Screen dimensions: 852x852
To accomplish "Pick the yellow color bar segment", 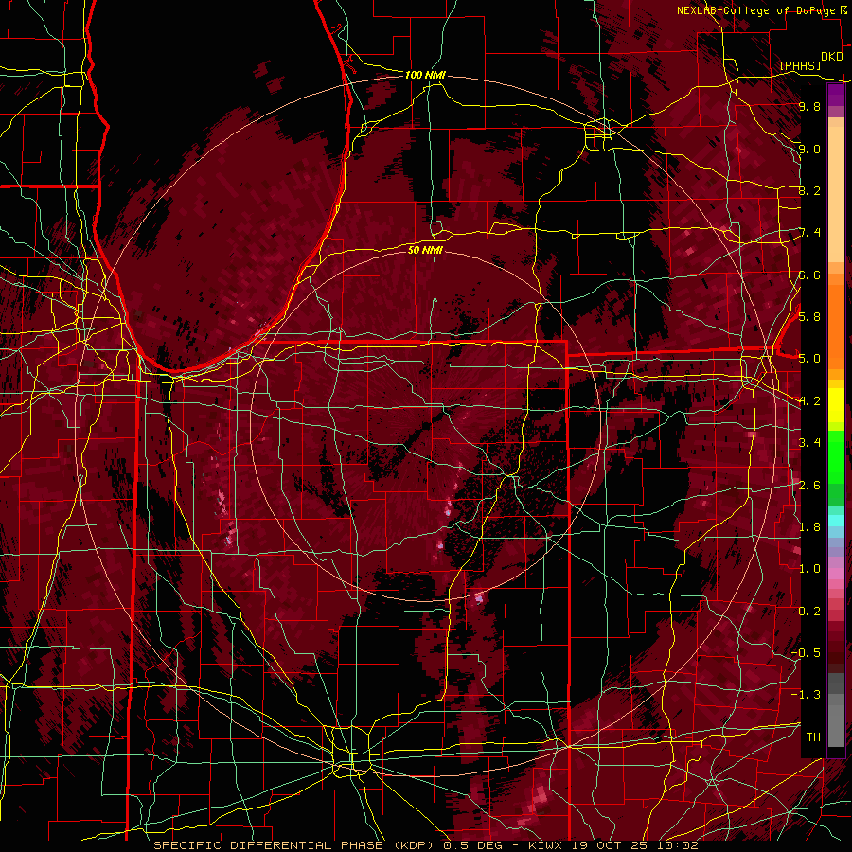I will [836, 405].
